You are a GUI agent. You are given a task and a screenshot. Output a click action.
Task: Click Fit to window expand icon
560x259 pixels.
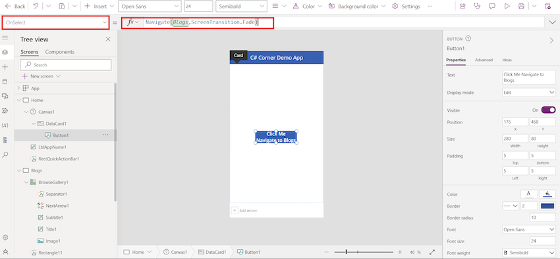click(x=432, y=252)
